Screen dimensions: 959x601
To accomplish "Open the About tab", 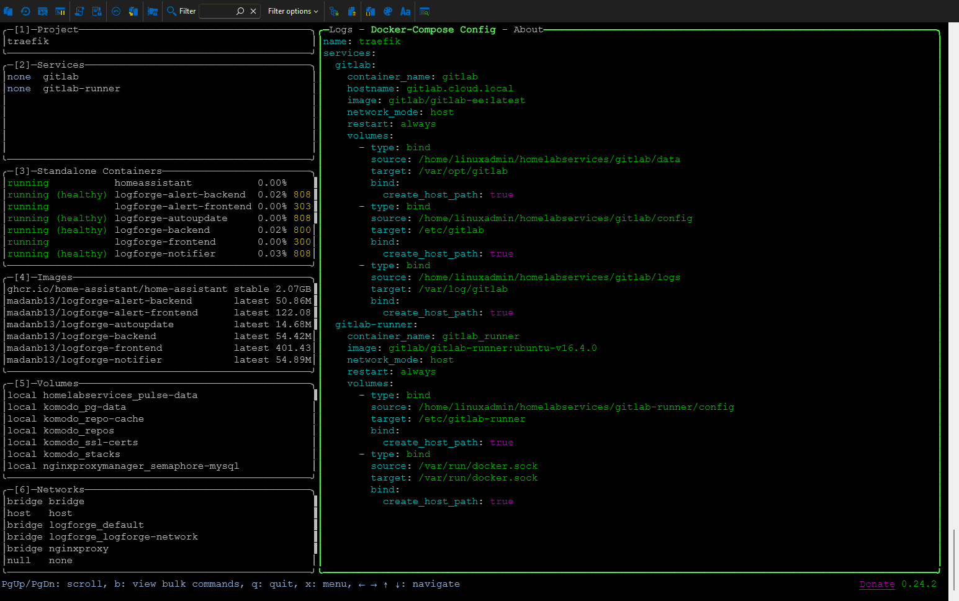I will pos(528,29).
